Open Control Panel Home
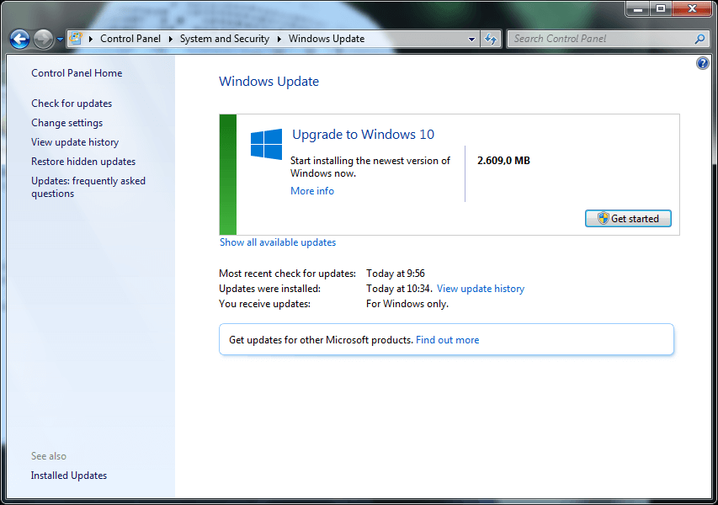The image size is (718, 505). coord(77,73)
